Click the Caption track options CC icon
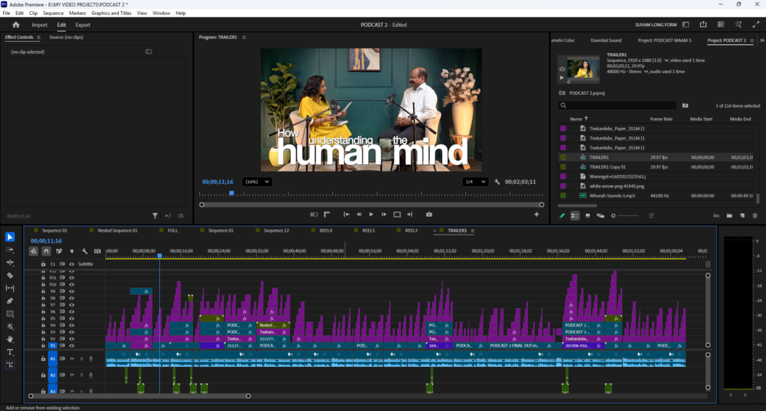This screenshot has width=766, height=411. pos(97,251)
